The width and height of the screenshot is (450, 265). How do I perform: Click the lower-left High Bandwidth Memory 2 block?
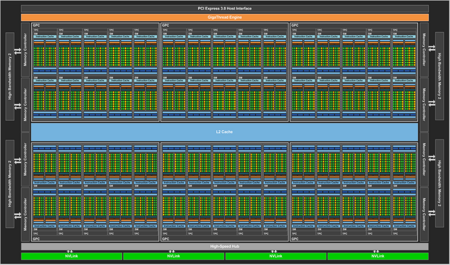(x=10, y=184)
